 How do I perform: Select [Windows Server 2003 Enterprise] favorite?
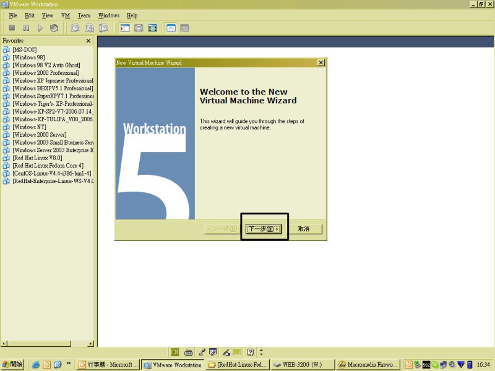(x=53, y=150)
